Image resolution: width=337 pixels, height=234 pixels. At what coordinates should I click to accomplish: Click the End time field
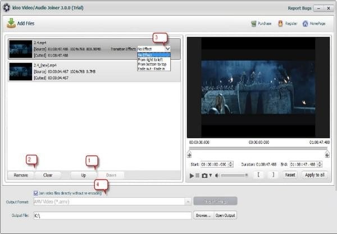pos(303,164)
